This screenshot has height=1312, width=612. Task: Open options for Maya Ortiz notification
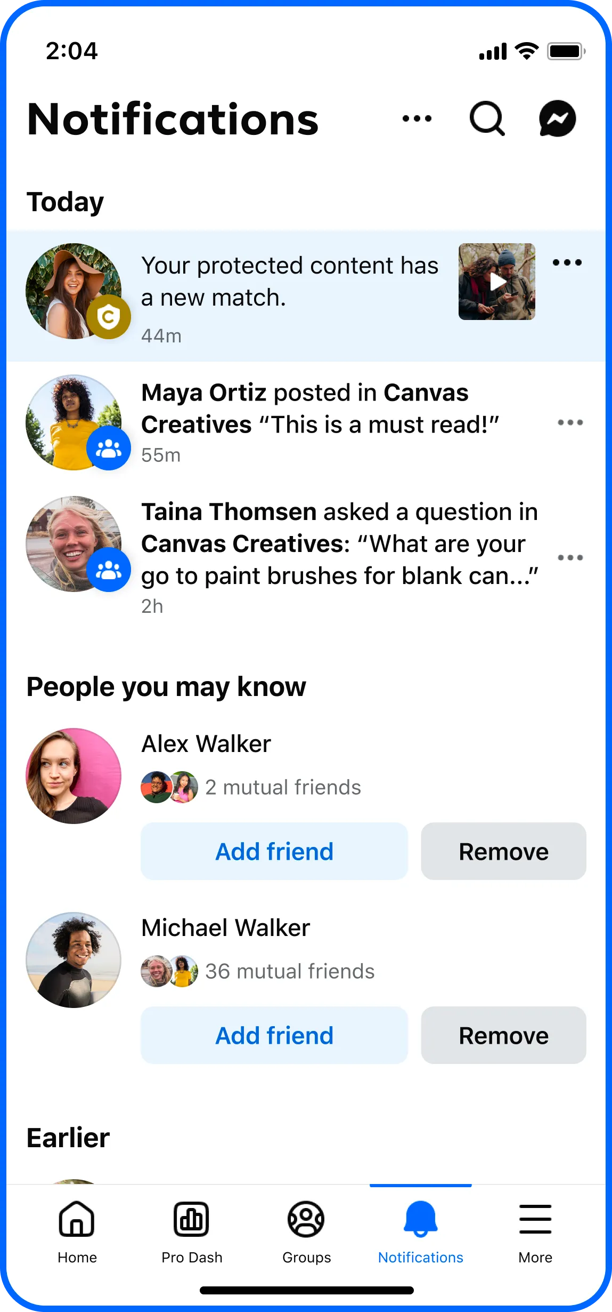pos(570,423)
